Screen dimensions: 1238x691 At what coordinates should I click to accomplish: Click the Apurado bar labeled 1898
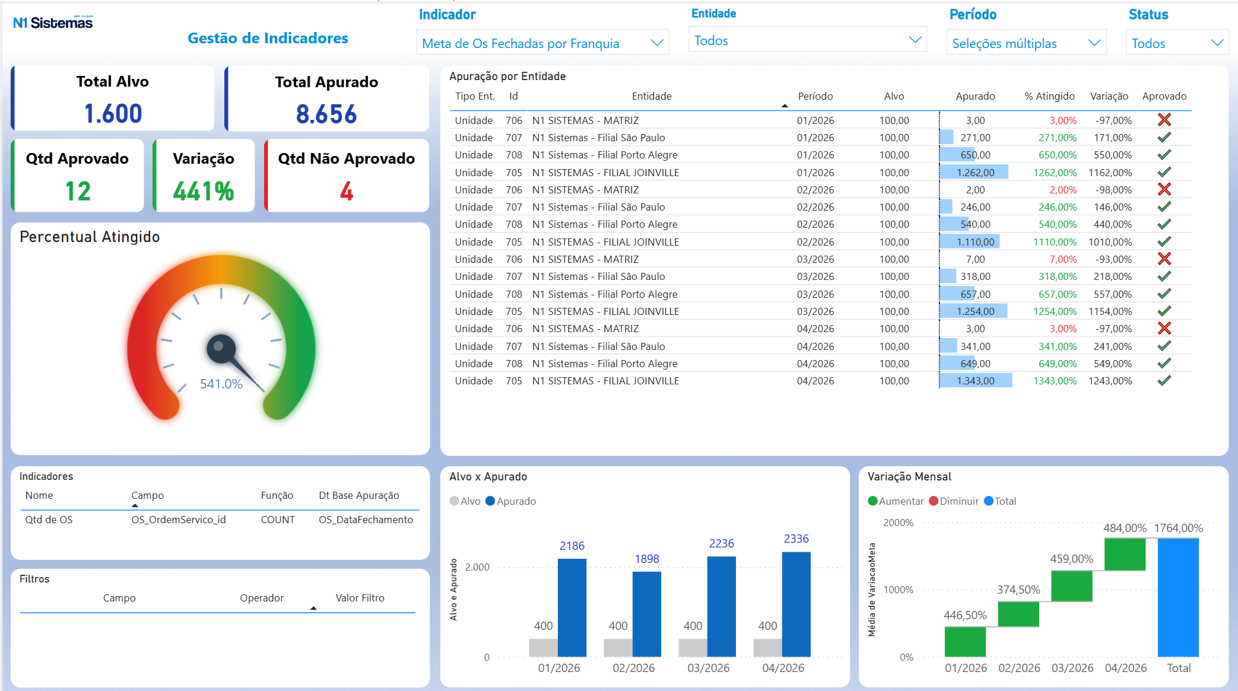coord(647,614)
